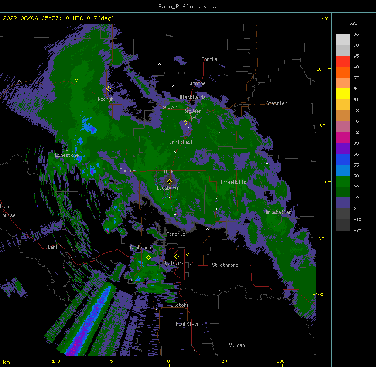Click the km unit label at top right
376x367 pixels.
click(325, 18)
